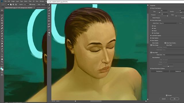The height and width of the screenshot is (103, 184).
Task: Expand the Mouth settings
Action: point(152,31)
